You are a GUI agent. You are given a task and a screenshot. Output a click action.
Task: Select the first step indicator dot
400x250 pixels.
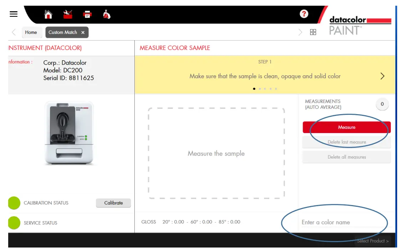click(254, 89)
